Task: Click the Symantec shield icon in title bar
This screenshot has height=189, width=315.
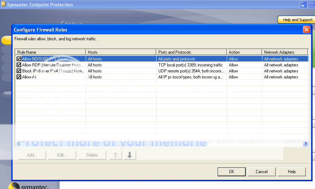Action: pyautogui.click(x=3, y=5)
